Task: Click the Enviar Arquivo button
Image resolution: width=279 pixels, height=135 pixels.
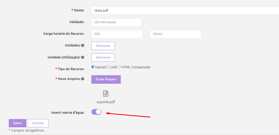Action: click(x=106, y=79)
